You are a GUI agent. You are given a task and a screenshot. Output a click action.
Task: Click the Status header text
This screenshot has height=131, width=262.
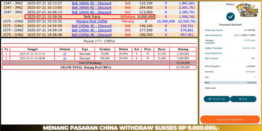[x=230, y=4]
